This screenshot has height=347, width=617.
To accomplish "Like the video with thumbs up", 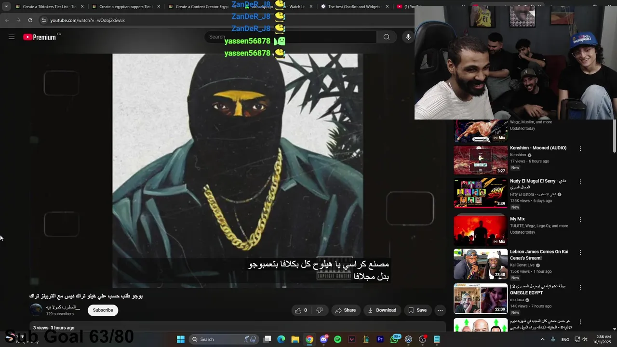I will click(301, 310).
